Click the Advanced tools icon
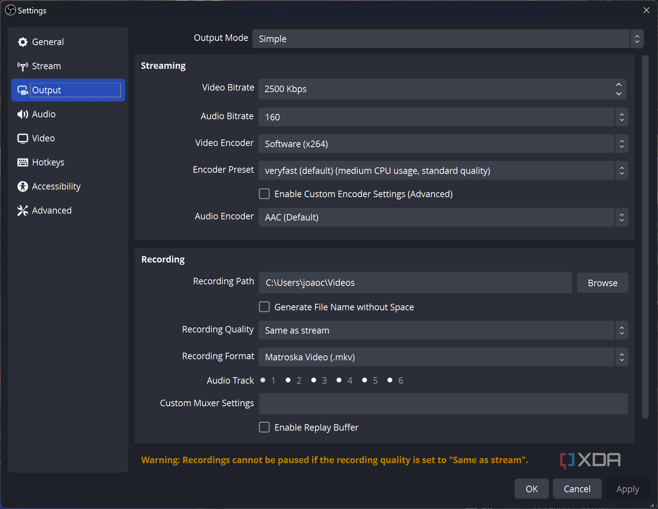The width and height of the screenshot is (658, 509). pyautogui.click(x=23, y=210)
